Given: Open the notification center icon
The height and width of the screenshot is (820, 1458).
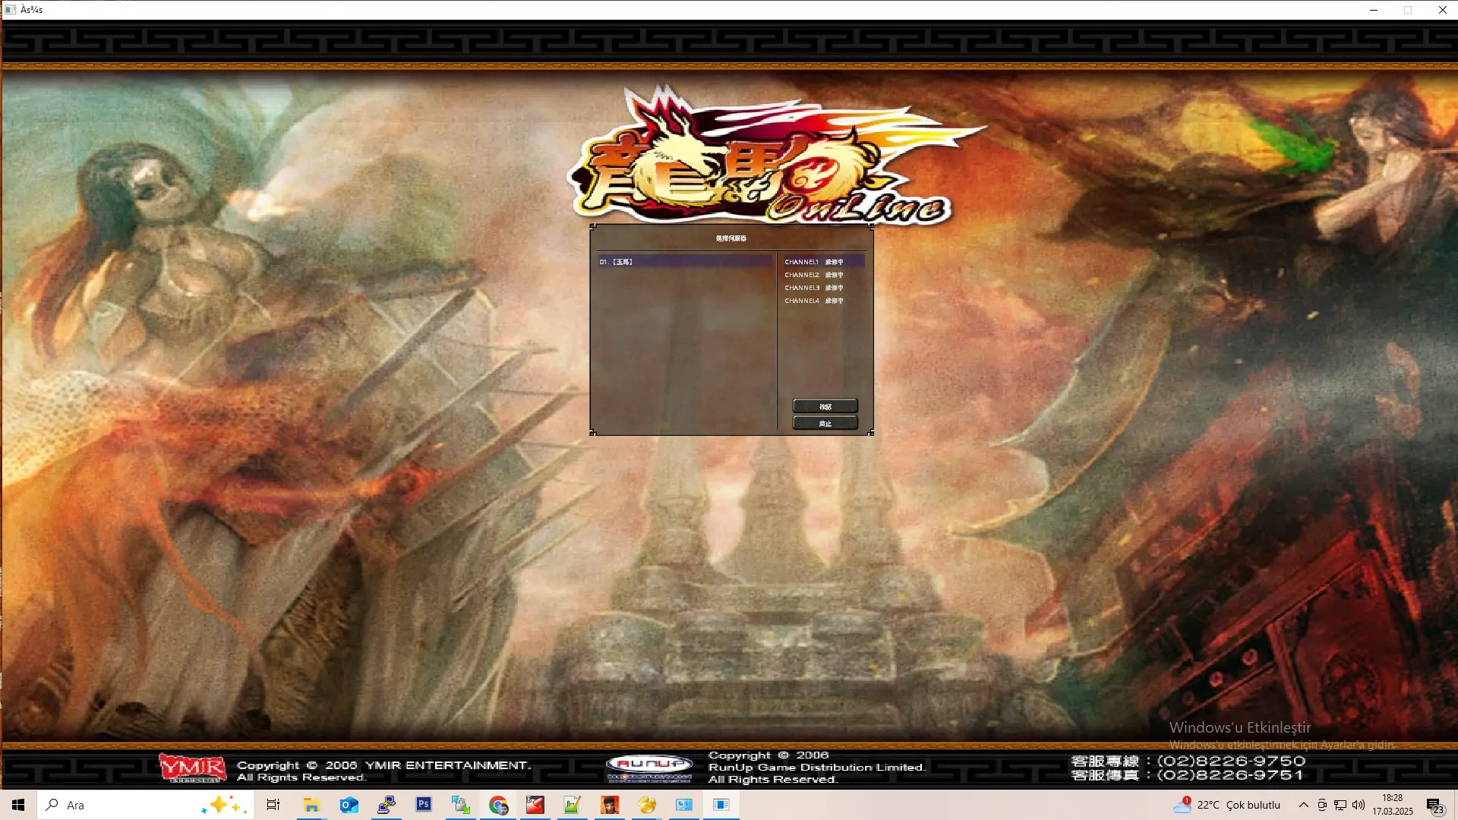Looking at the screenshot, I should pos(1434,806).
